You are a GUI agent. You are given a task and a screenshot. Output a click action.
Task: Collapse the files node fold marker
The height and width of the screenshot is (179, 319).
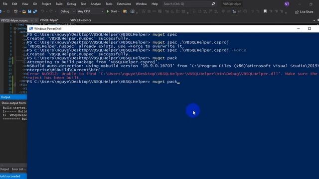tap(15, 85)
